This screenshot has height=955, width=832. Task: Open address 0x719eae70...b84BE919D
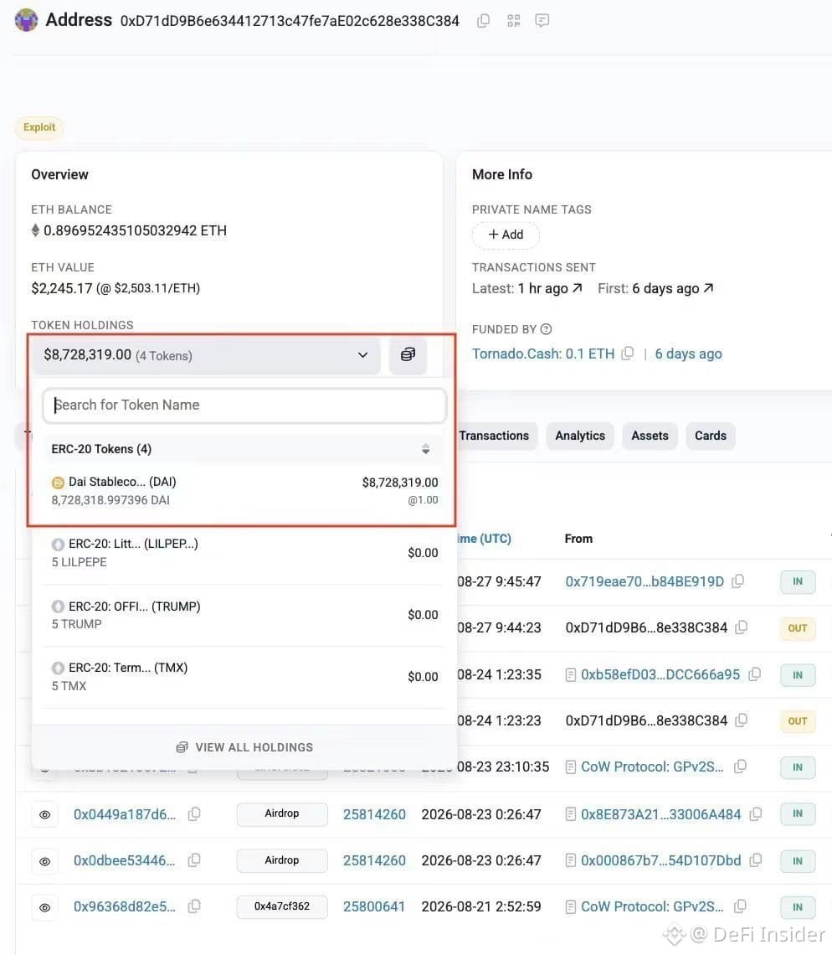[645, 581]
